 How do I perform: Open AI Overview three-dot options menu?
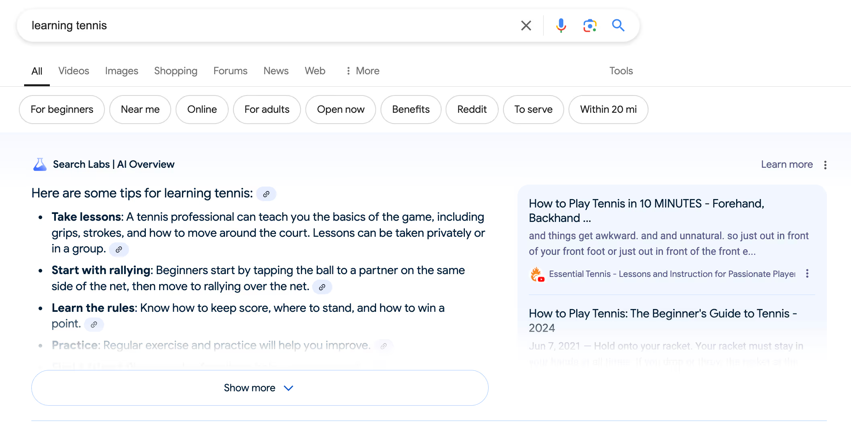[825, 165]
